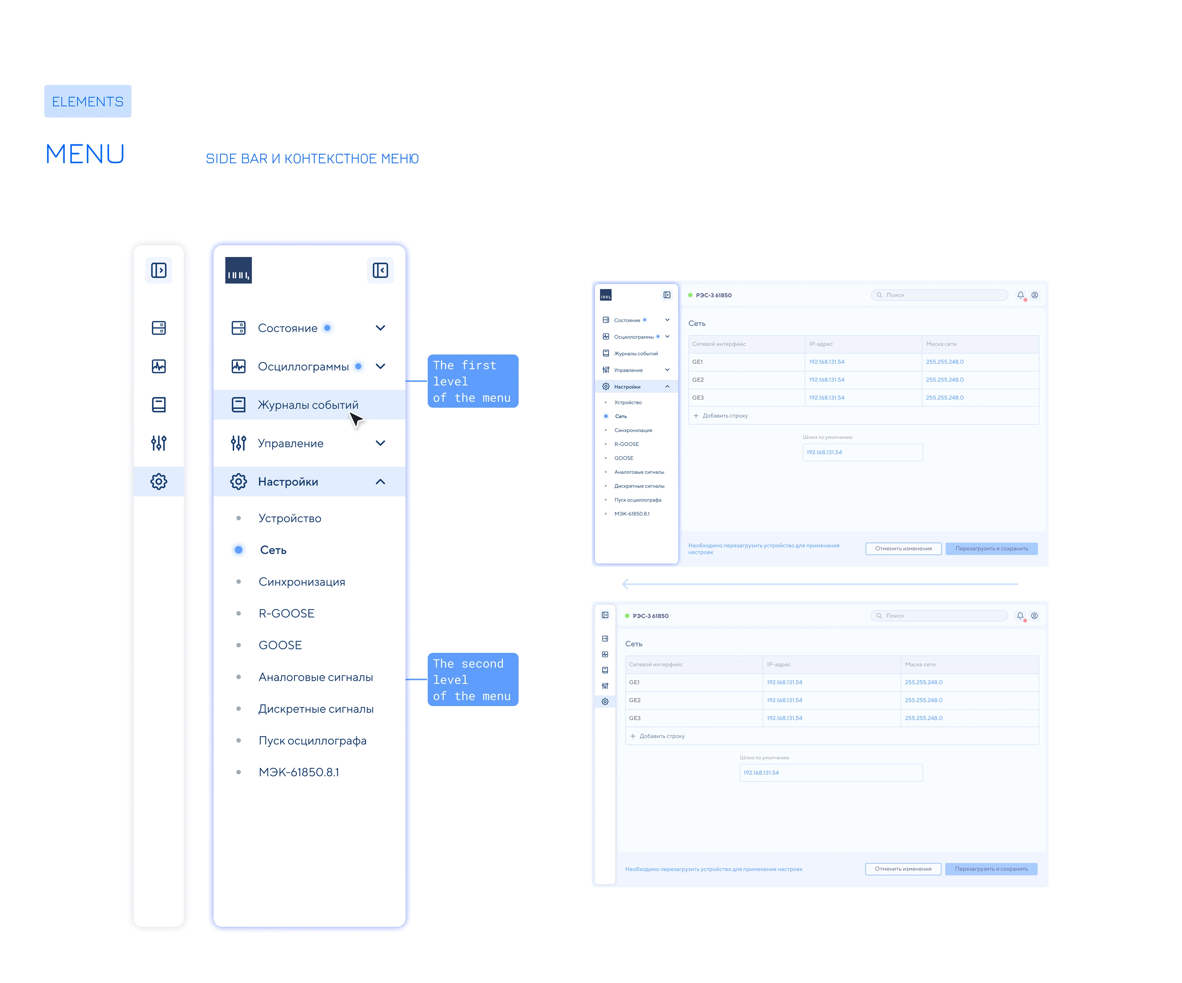Viewport: 1182px width, 983px height.
Task: Open R-GOOSE in large sidebar
Action: (286, 613)
